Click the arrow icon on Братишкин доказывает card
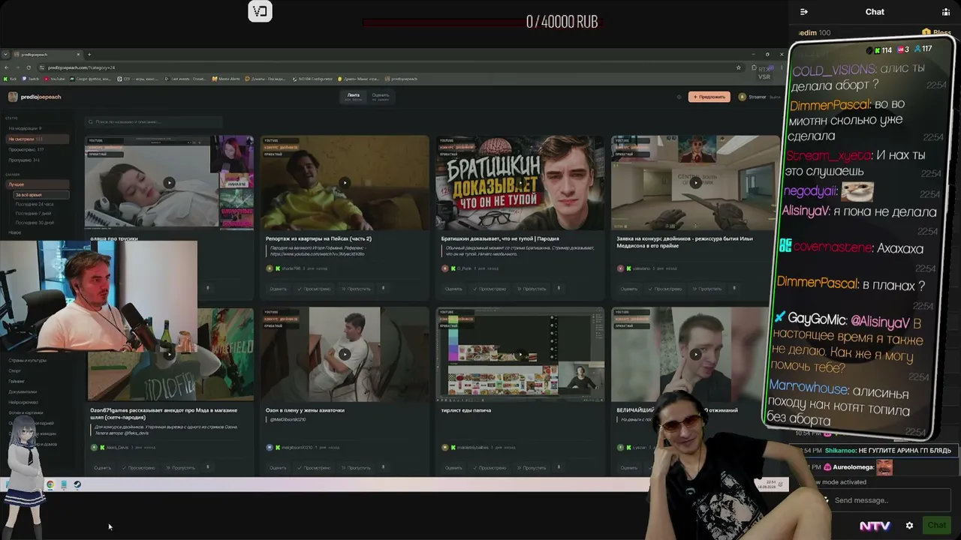 559,288
